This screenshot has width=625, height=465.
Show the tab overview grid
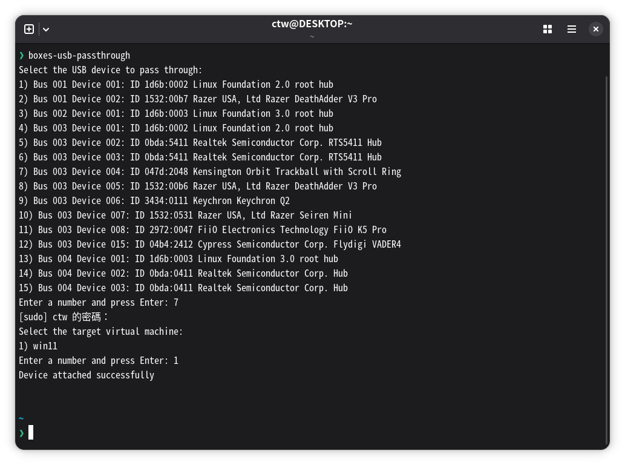(548, 29)
